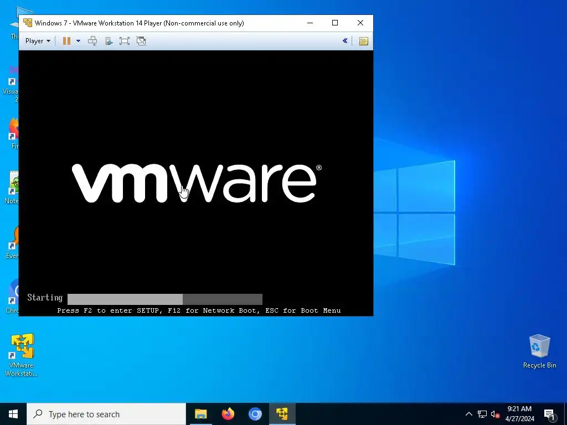567x425 pixels.
Task: Open the notification center icon
Action: [549, 414]
